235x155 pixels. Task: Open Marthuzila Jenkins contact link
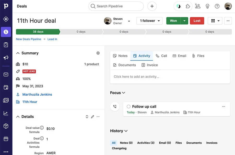coord(37,94)
